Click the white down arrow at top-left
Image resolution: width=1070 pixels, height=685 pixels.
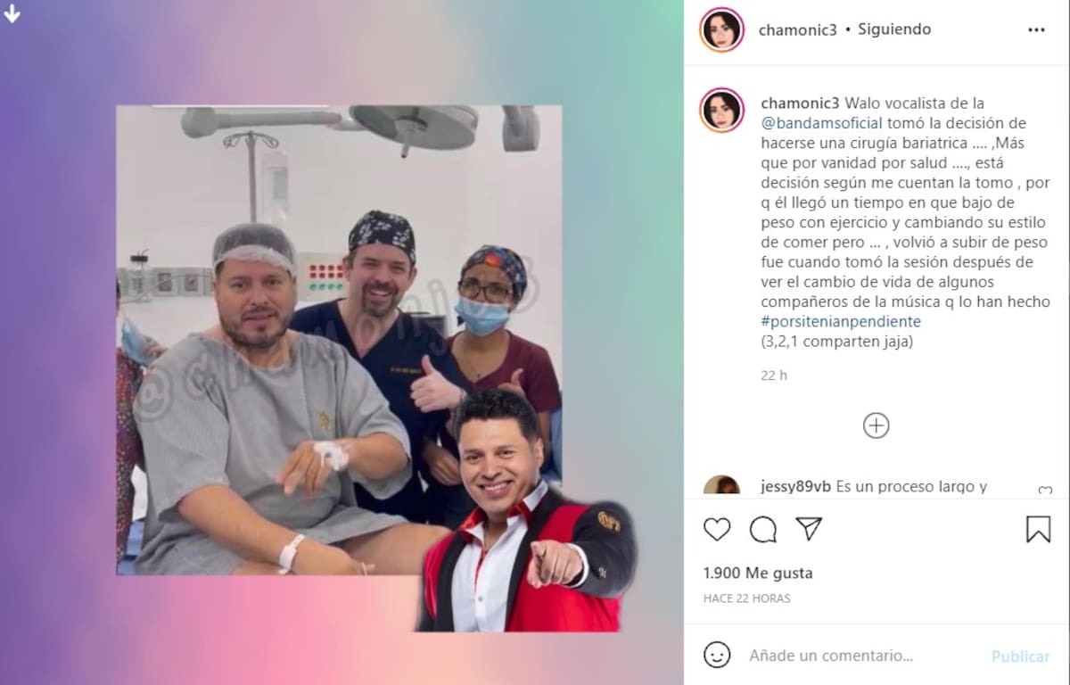(x=12, y=13)
